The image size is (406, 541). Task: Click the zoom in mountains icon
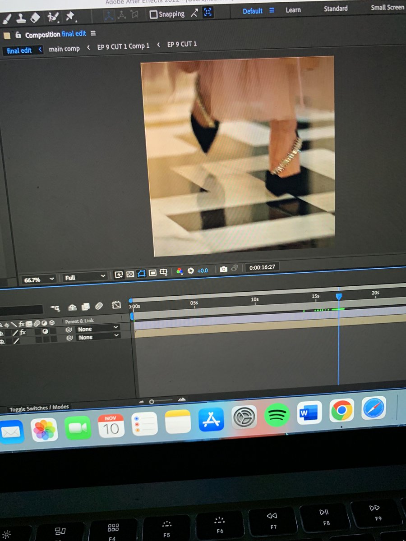[x=182, y=399]
